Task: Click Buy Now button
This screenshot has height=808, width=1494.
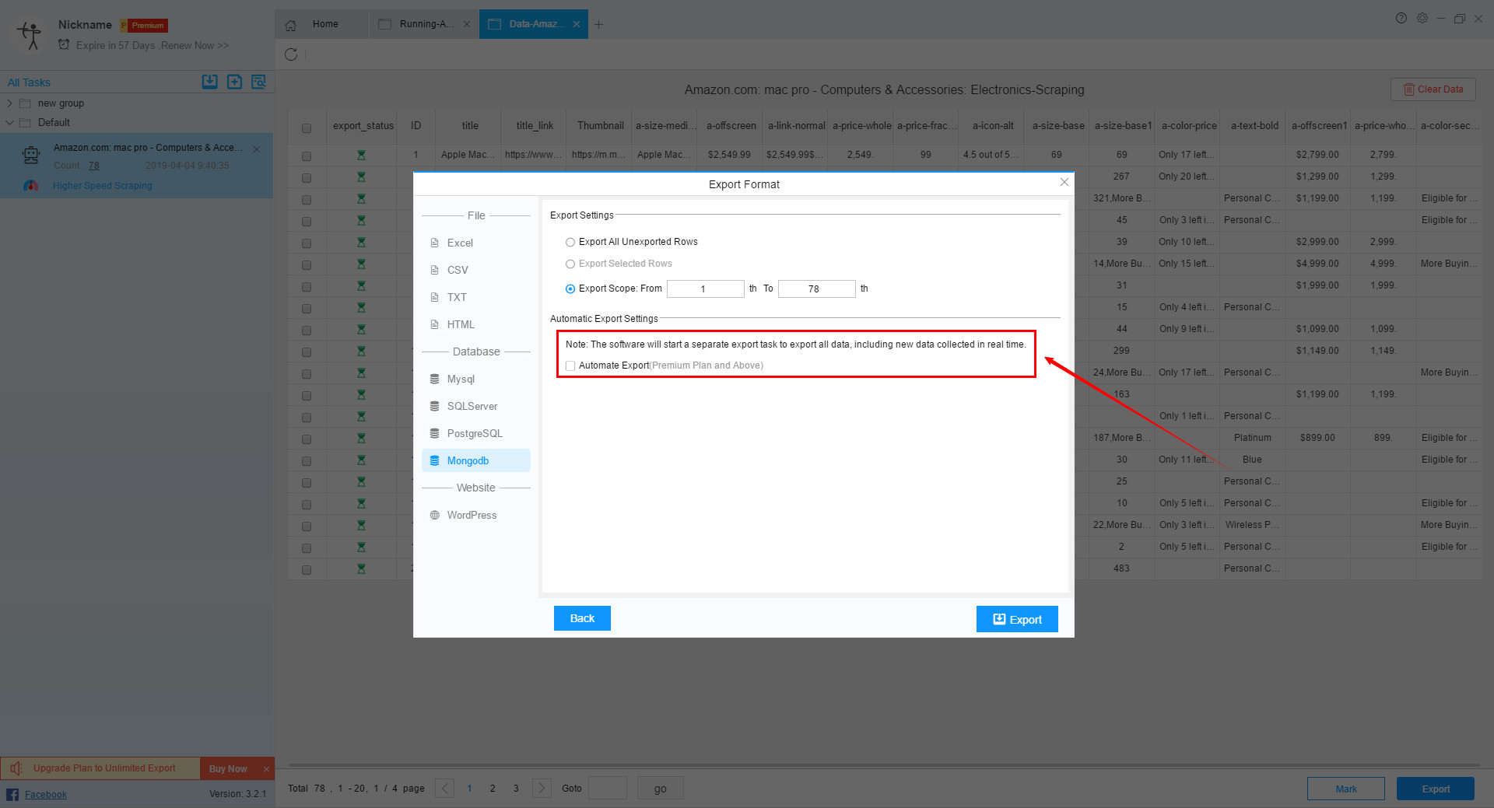Action: [228, 768]
